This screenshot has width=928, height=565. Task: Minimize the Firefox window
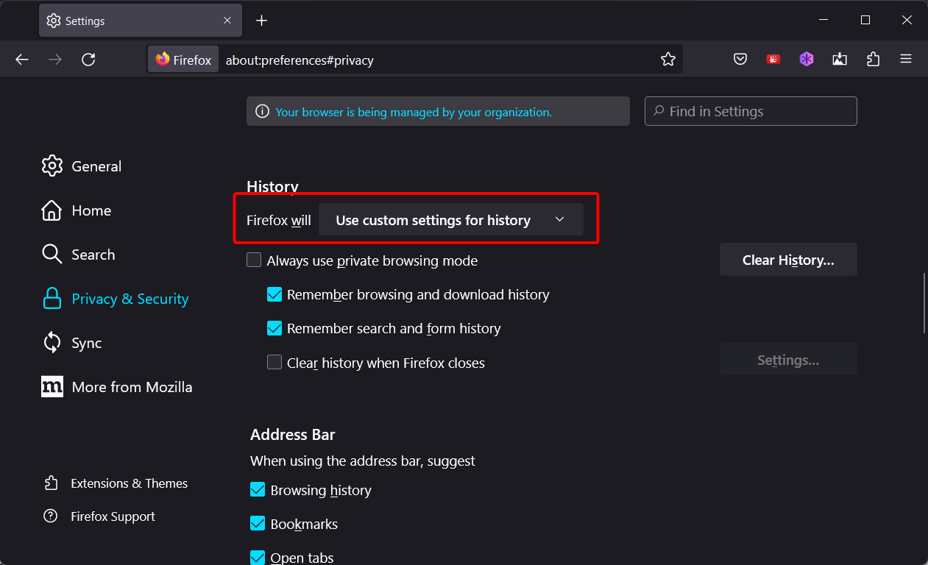coord(823,20)
